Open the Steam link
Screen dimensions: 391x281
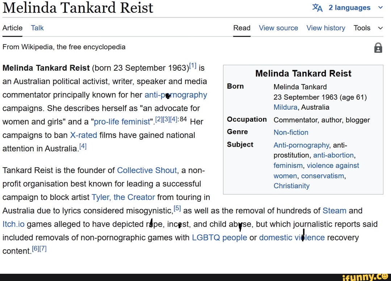coord(335,211)
